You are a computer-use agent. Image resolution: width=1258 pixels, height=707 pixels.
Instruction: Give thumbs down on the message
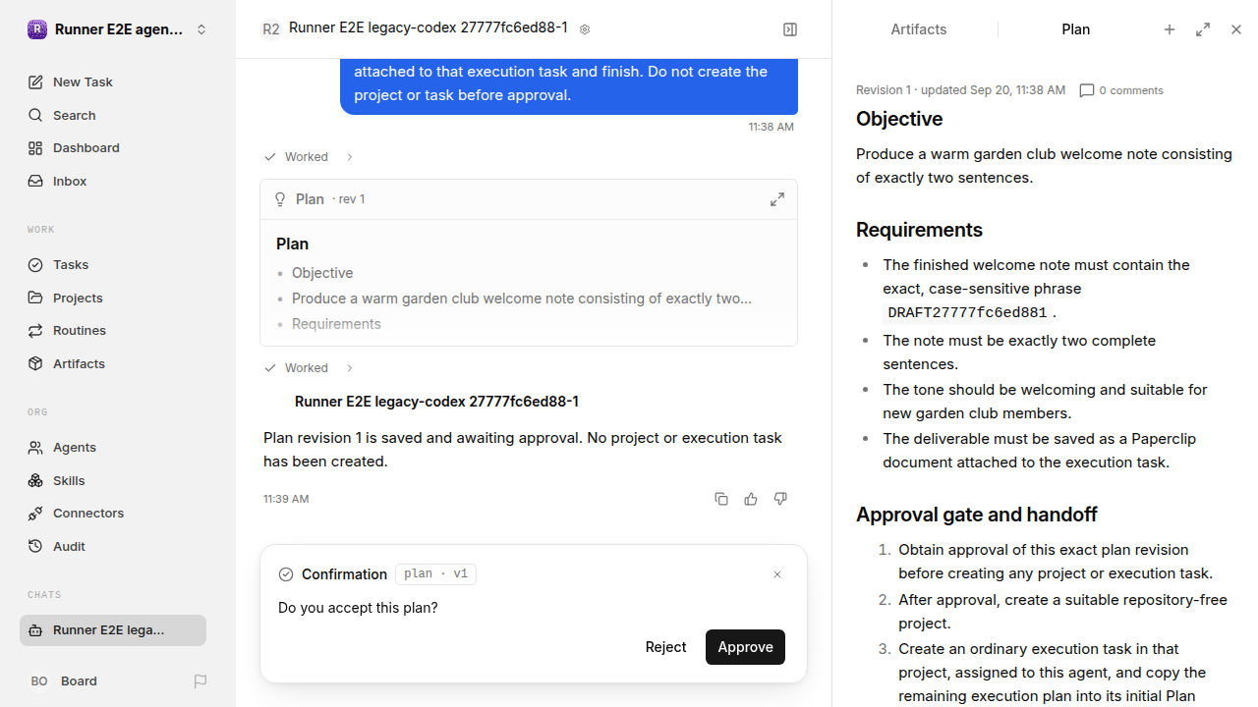point(780,499)
